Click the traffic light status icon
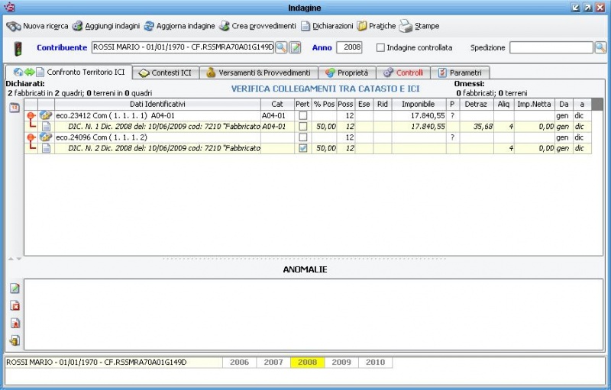Image resolution: width=611 pixels, height=390 pixels. coord(18,48)
